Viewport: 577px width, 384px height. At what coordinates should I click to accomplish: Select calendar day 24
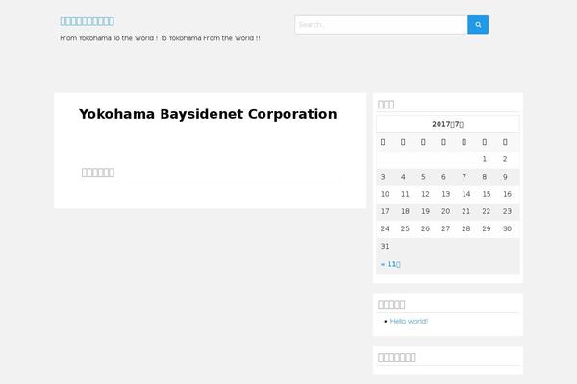(385, 228)
